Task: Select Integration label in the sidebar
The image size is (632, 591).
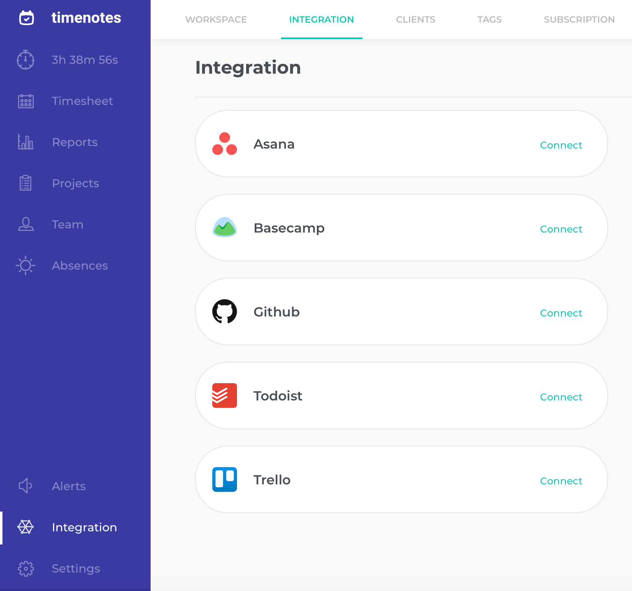Action: [x=84, y=527]
